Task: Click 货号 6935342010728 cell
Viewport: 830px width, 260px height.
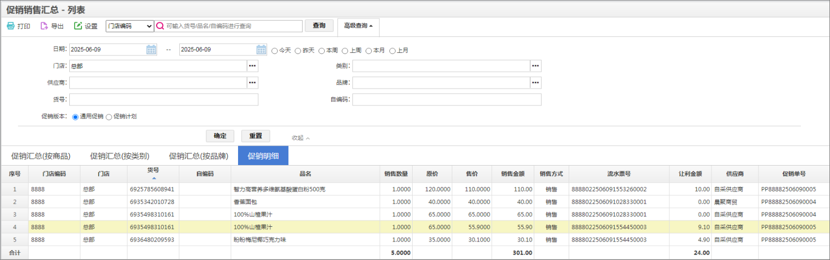Action: coord(152,202)
